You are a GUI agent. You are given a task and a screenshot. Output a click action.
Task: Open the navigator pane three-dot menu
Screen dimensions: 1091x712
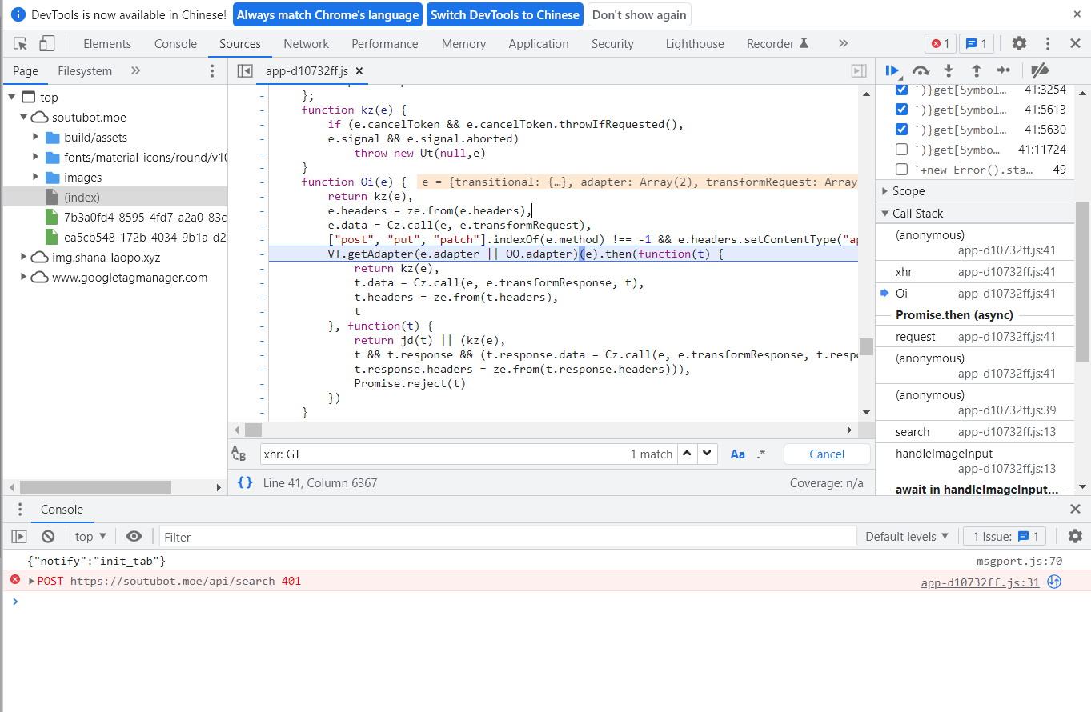(x=212, y=71)
